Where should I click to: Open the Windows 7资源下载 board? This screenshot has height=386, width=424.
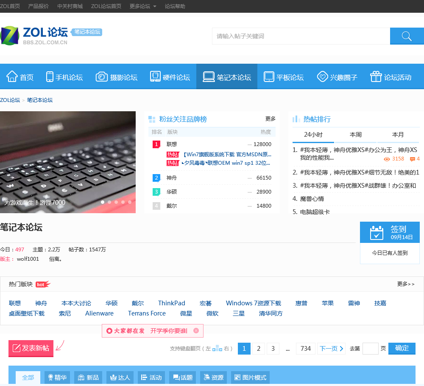(x=254, y=303)
